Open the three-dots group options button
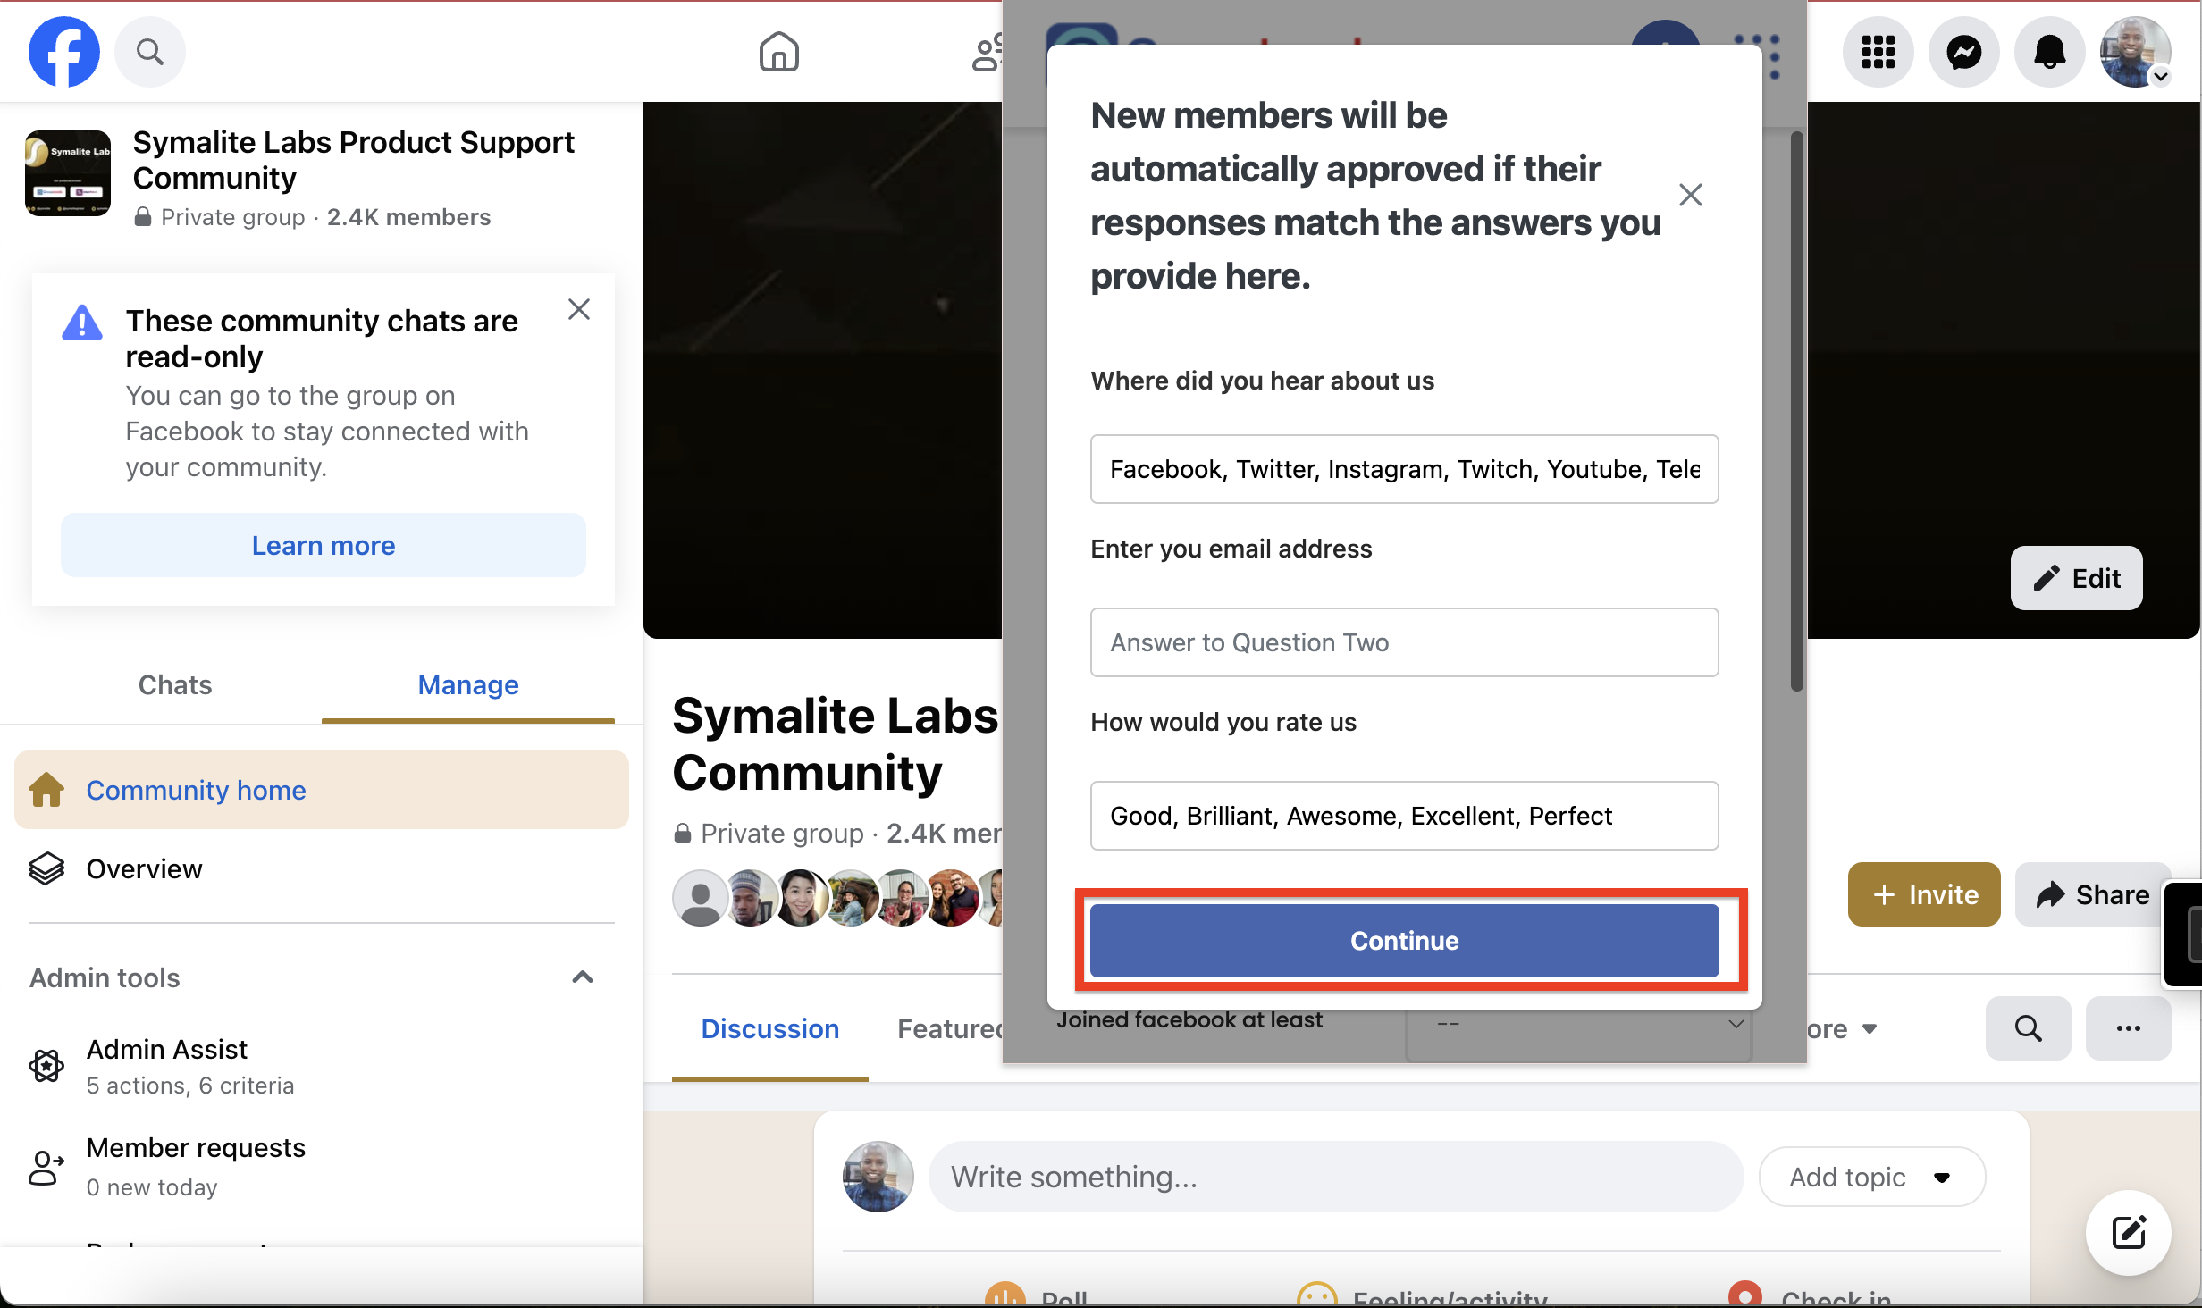Viewport: 2202px width, 1308px height. pos(2128,1028)
